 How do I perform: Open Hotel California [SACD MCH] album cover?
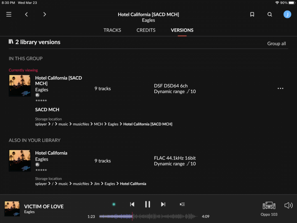[20, 86]
